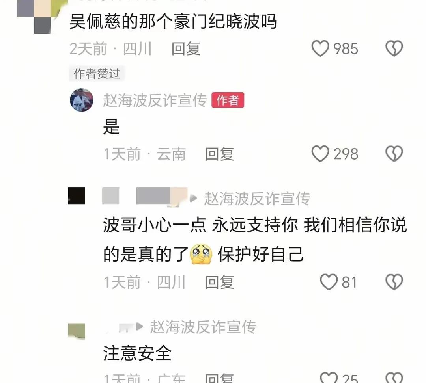
Task: Open 赵海波反诈宣传 author profile picture
Action: point(82,100)
